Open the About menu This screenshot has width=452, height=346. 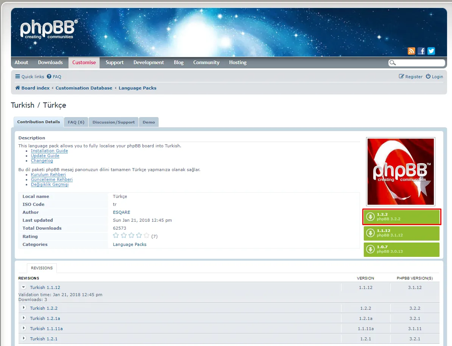pos(21,62)
